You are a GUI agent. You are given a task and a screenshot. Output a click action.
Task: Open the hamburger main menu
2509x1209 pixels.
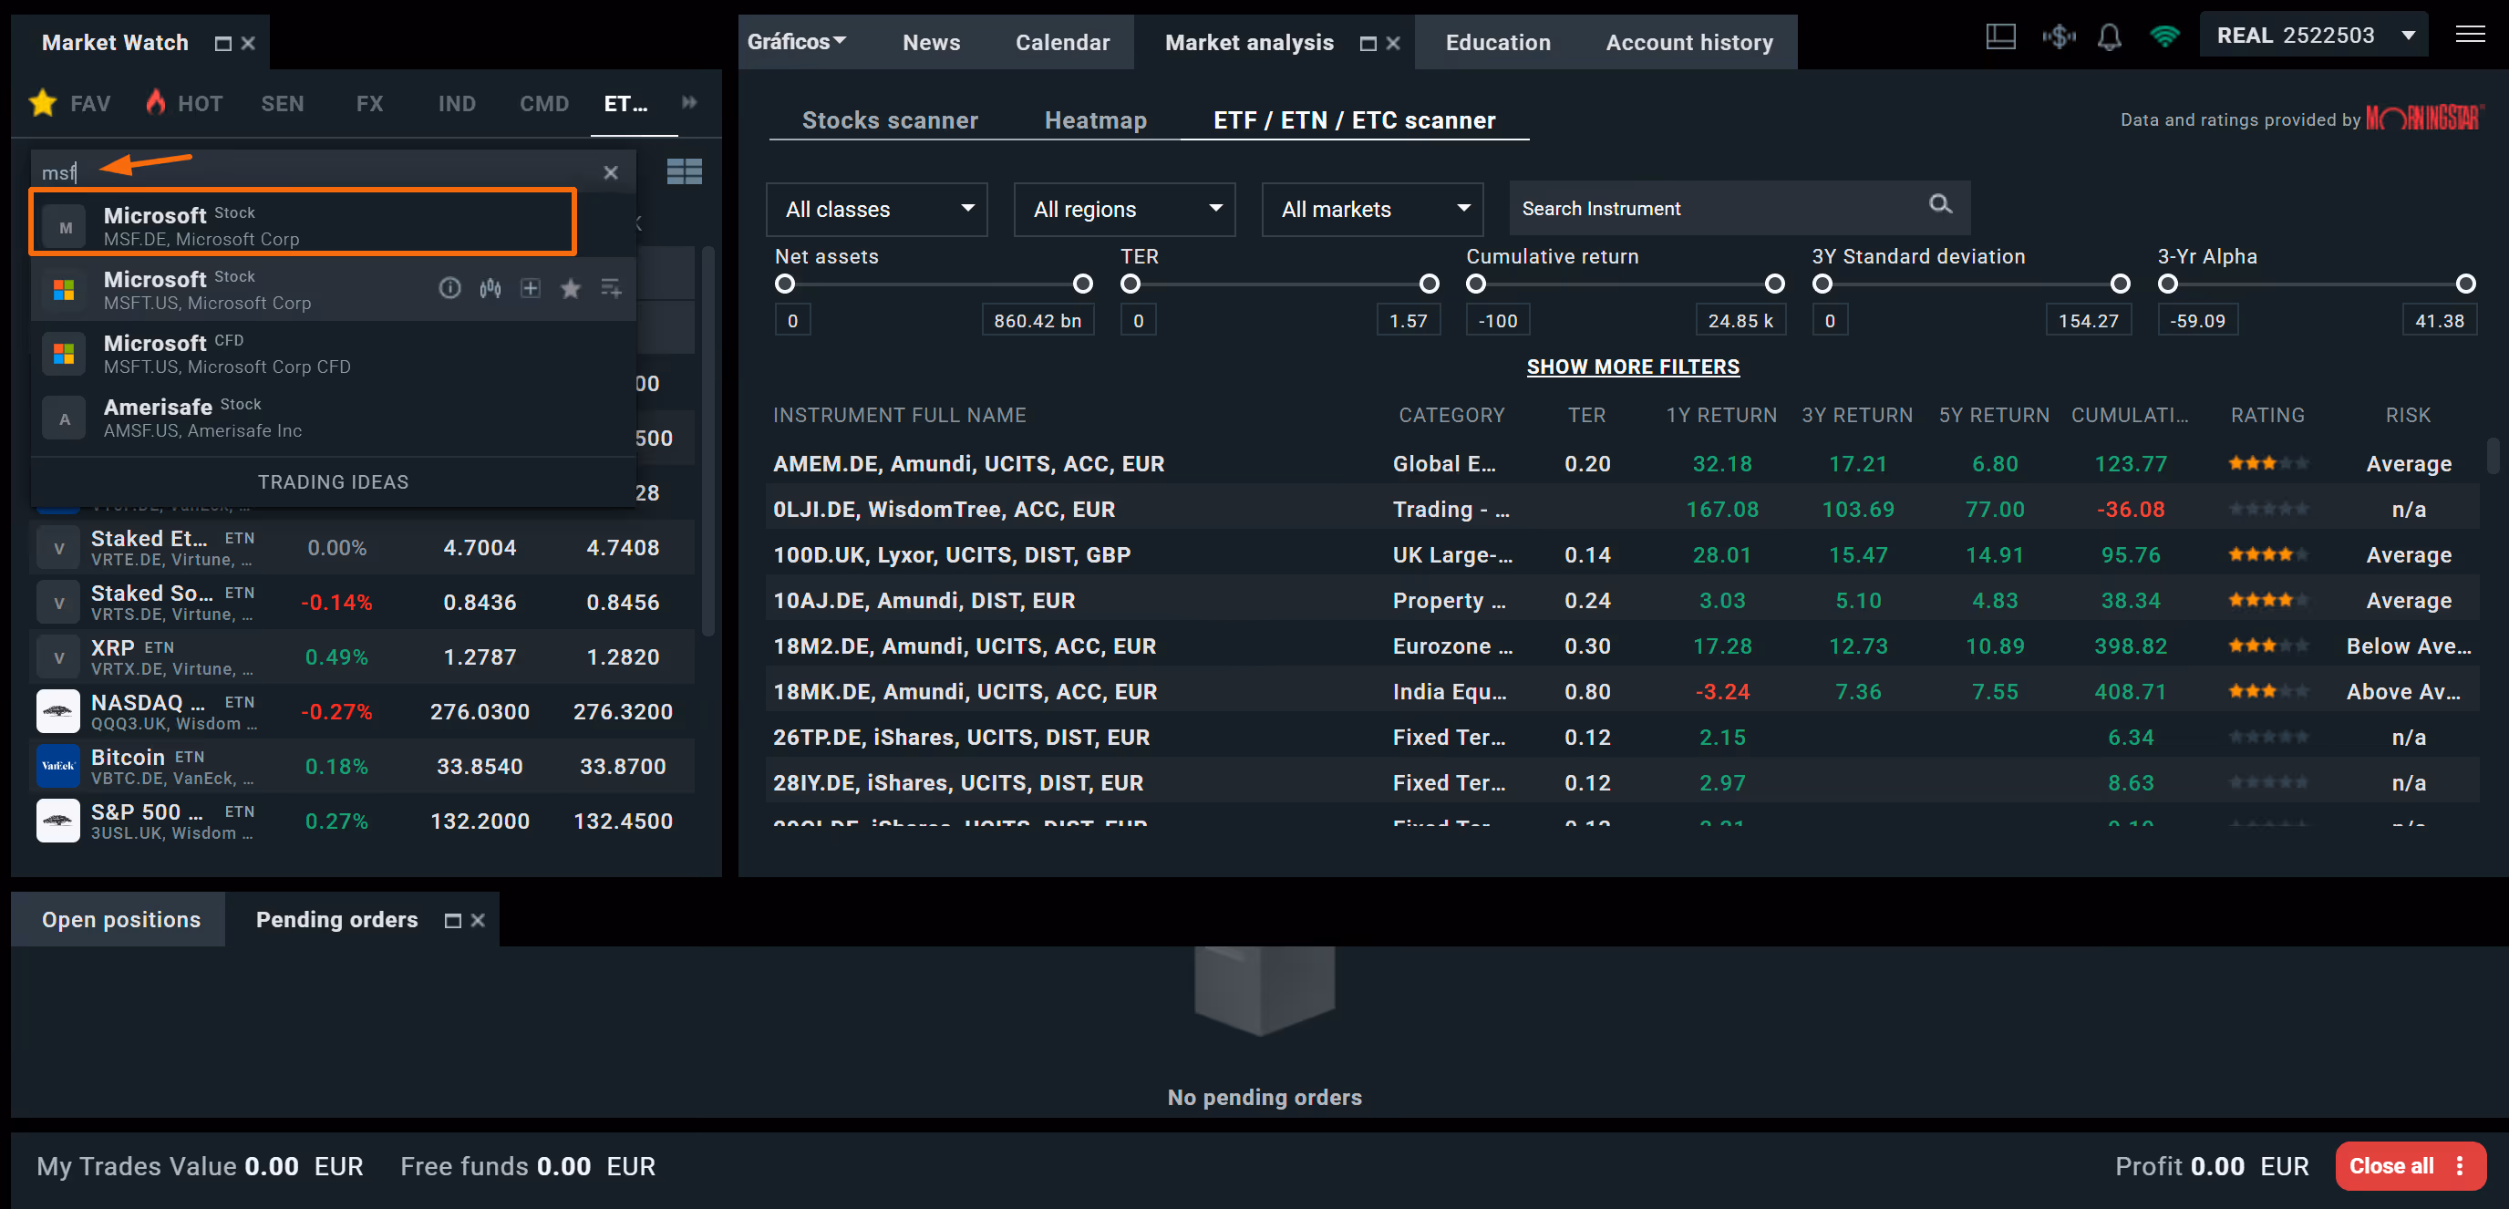coord(2470,35)
